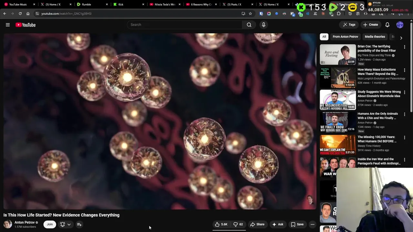
Task: Close the Rumble tab
Action: click(x=107, y=5)
